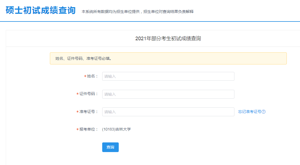Screen dimensions: 300x165
Task: Select the (10183)吉林大学 unit text
Action: [x=116, y=129]
